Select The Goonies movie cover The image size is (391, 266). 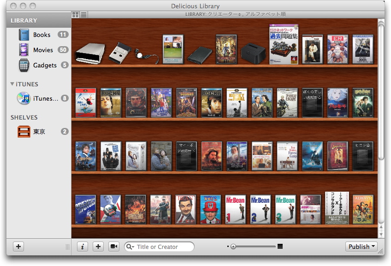tap(186, 103)
